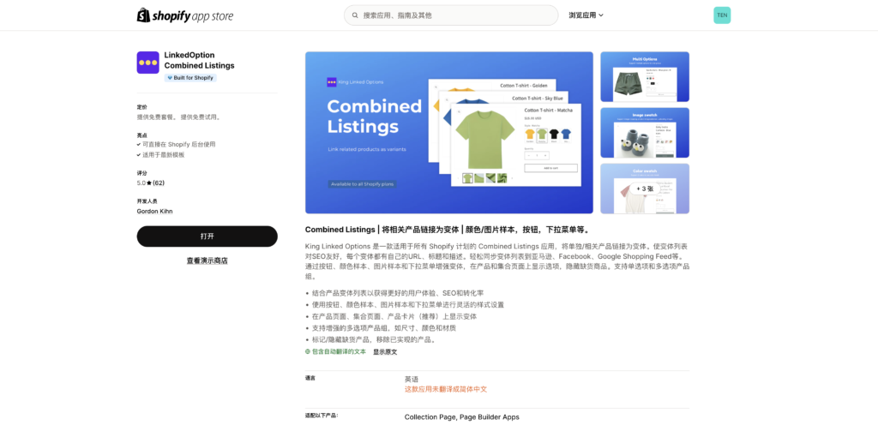Open the Image swatch thumbnail
This screenshot has height=431, width=878.
[x=645, y=133]
